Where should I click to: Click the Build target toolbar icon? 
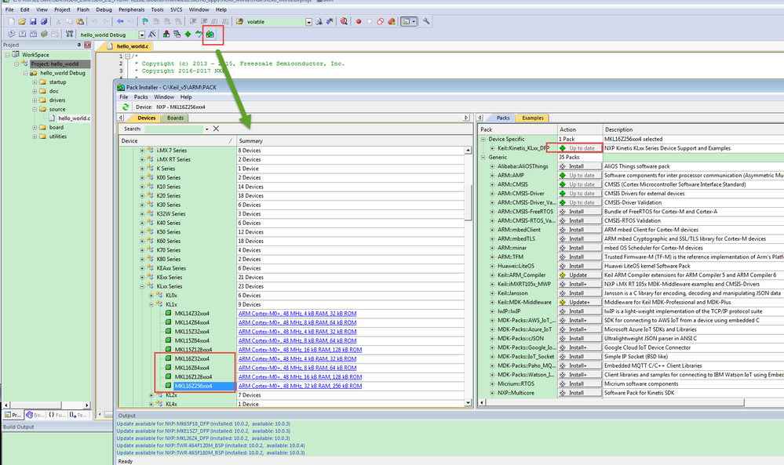[23, 34]
